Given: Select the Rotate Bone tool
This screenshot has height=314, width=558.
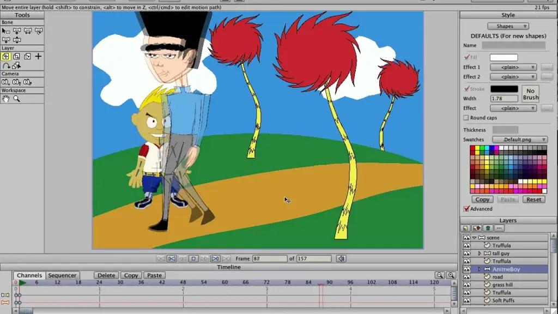Looking at the screenshot, I should [x=39, y=31].
